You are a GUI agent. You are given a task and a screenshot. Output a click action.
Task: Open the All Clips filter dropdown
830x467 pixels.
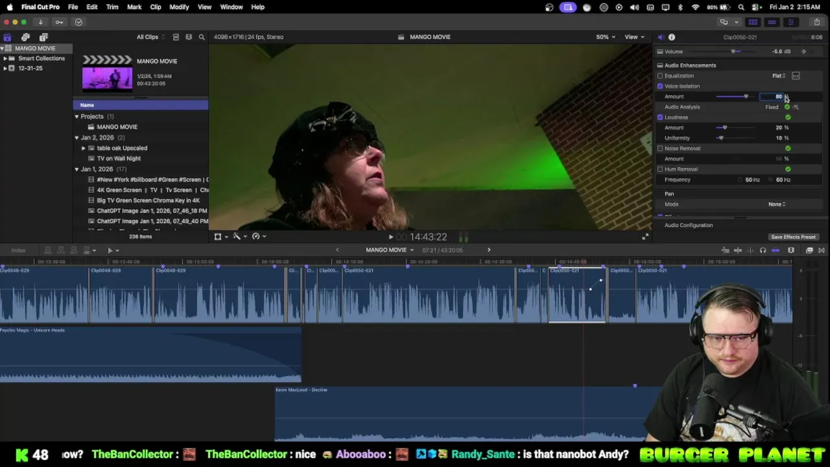(x=150, y=37)
